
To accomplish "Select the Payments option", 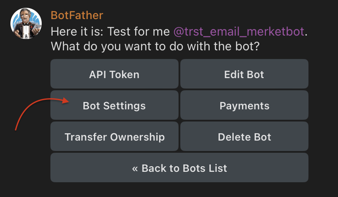I will pyautogui.click(x=244, y=105).
